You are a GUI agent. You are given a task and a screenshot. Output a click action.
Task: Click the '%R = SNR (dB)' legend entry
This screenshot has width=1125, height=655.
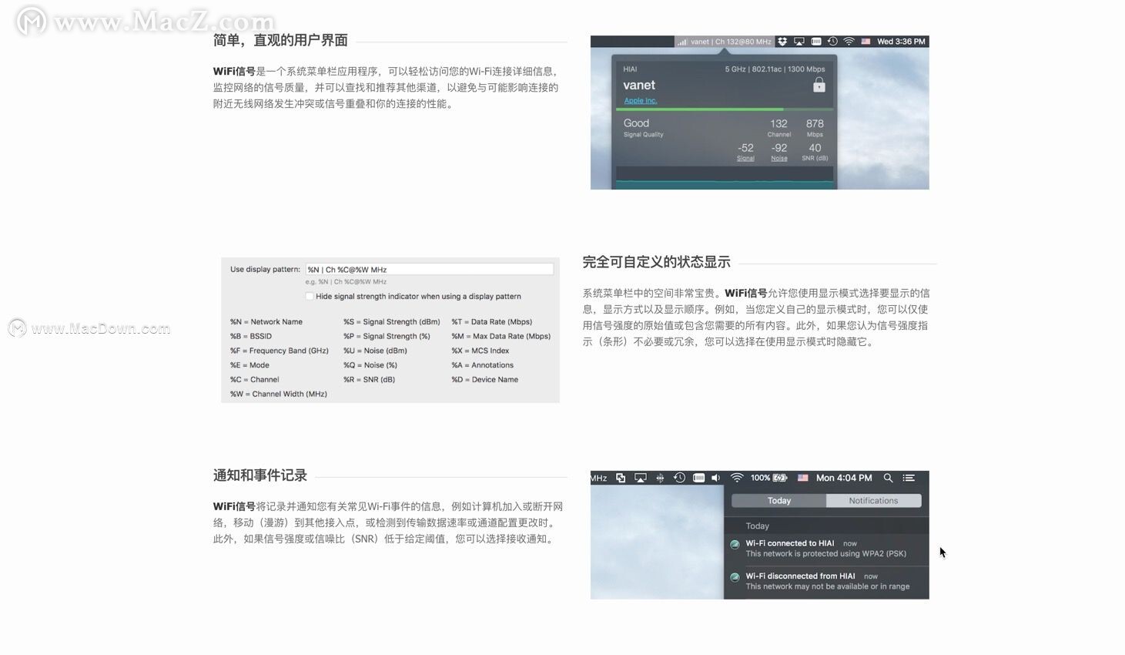click(370, 380)
